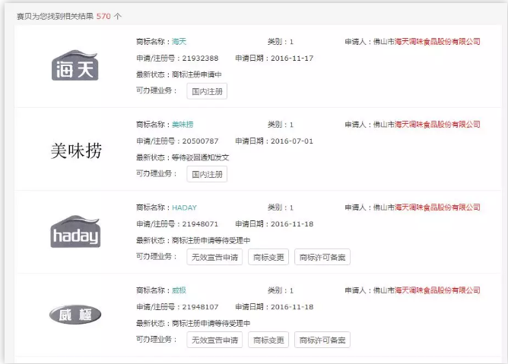Click the 海天 trademark name link
Screen dimensions: 508x364
click(179, 42)
